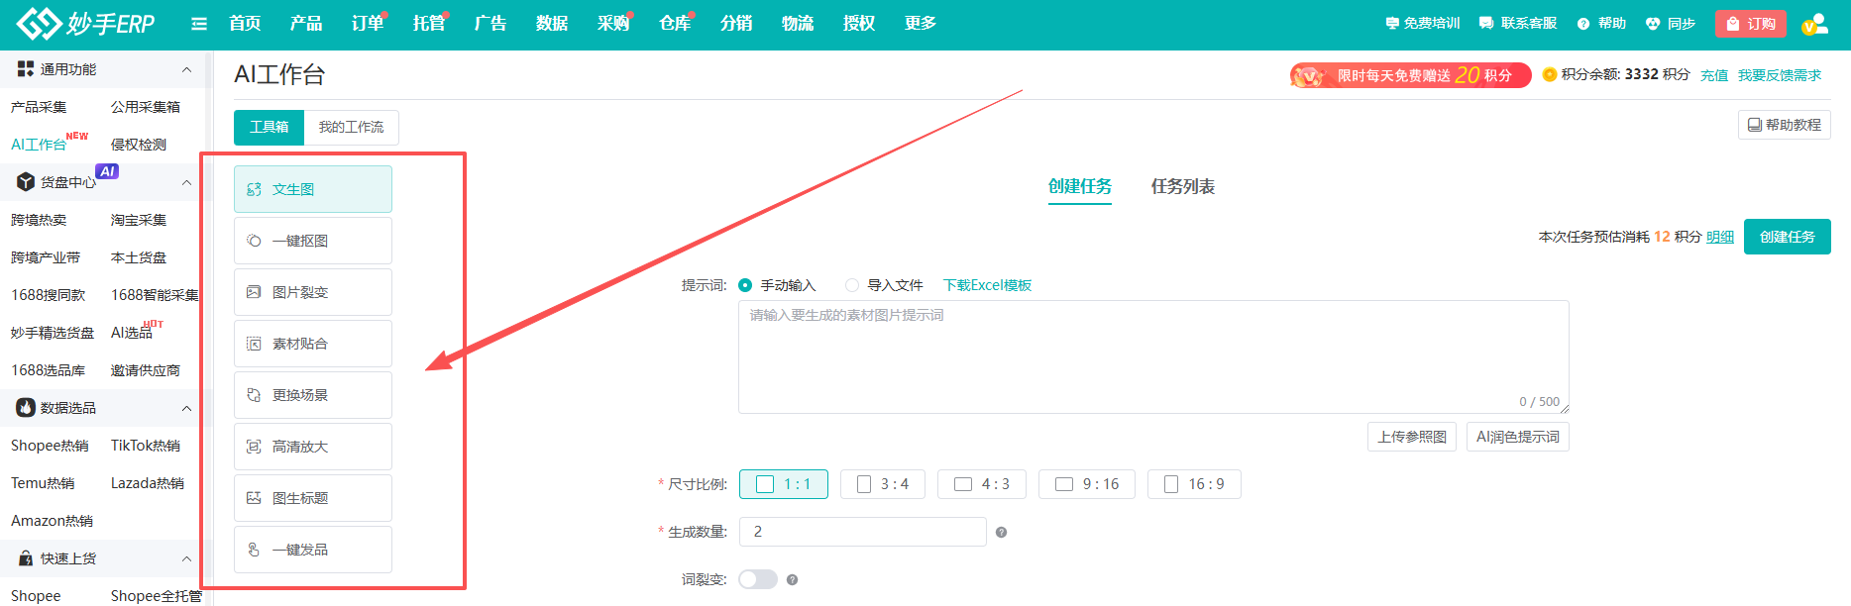
Task: Select the 手动输入 radio option
Action: 745,285
